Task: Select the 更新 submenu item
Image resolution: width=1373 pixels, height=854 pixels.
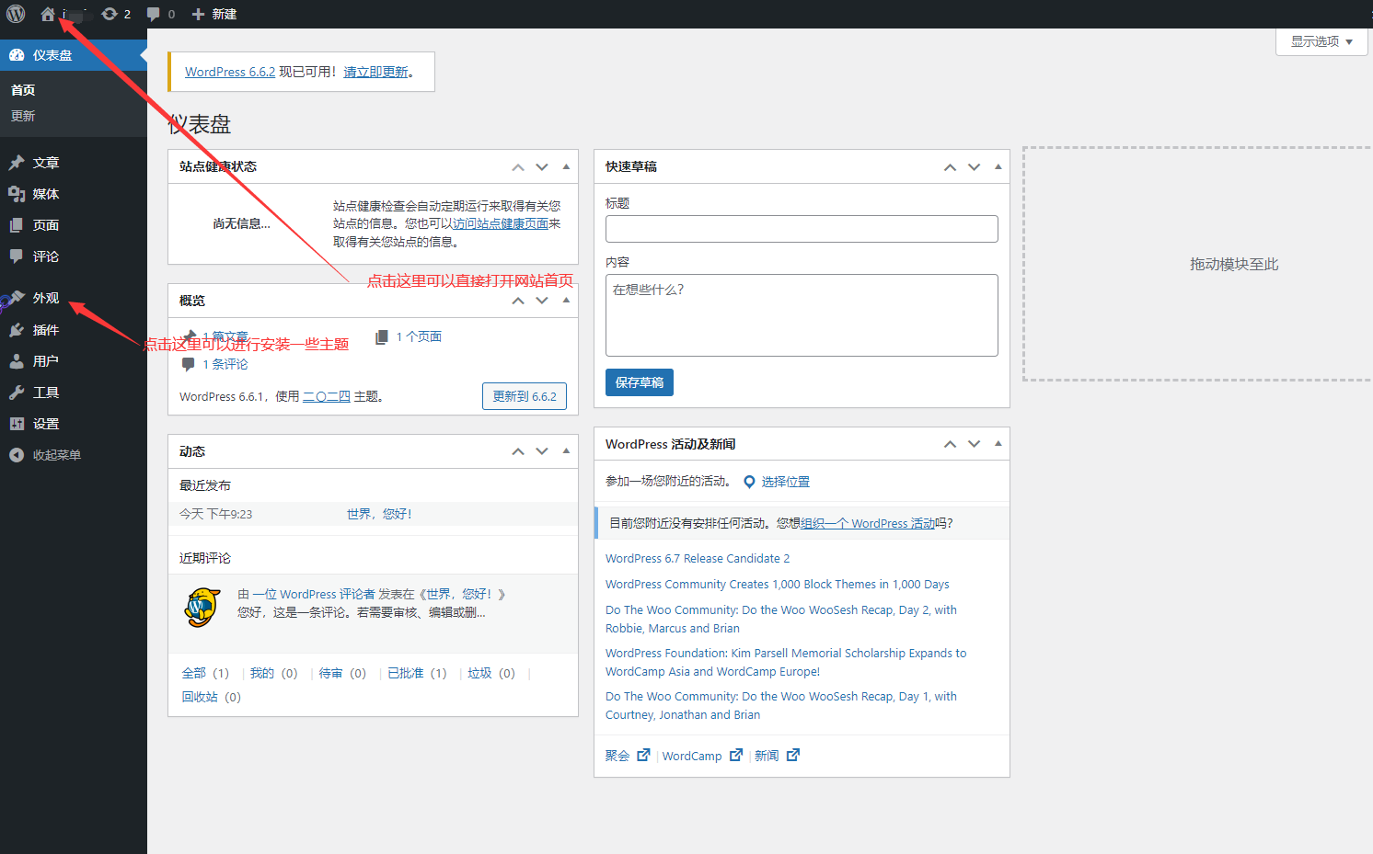Action: pos(23,116)
